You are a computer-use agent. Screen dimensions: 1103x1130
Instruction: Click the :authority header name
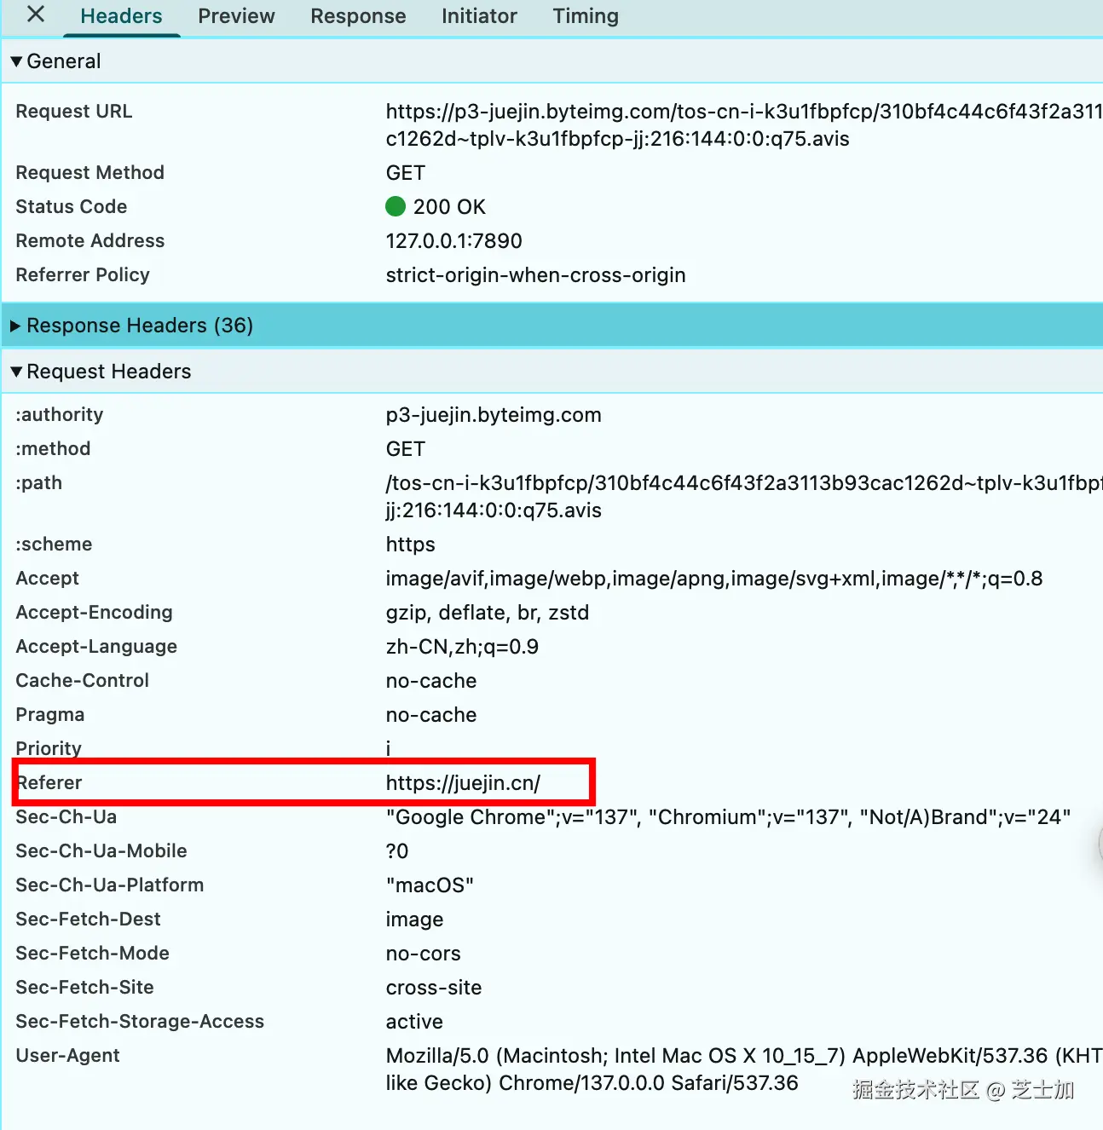60,415
